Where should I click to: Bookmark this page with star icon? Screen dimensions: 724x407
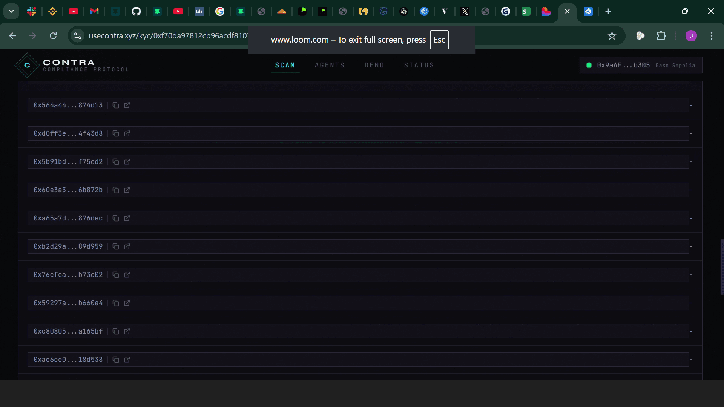coord(612,36)
